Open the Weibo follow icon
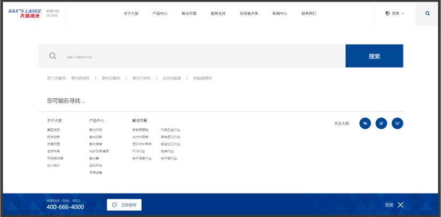The width and height of the screenshot is (441, 217). pos(381,123)
